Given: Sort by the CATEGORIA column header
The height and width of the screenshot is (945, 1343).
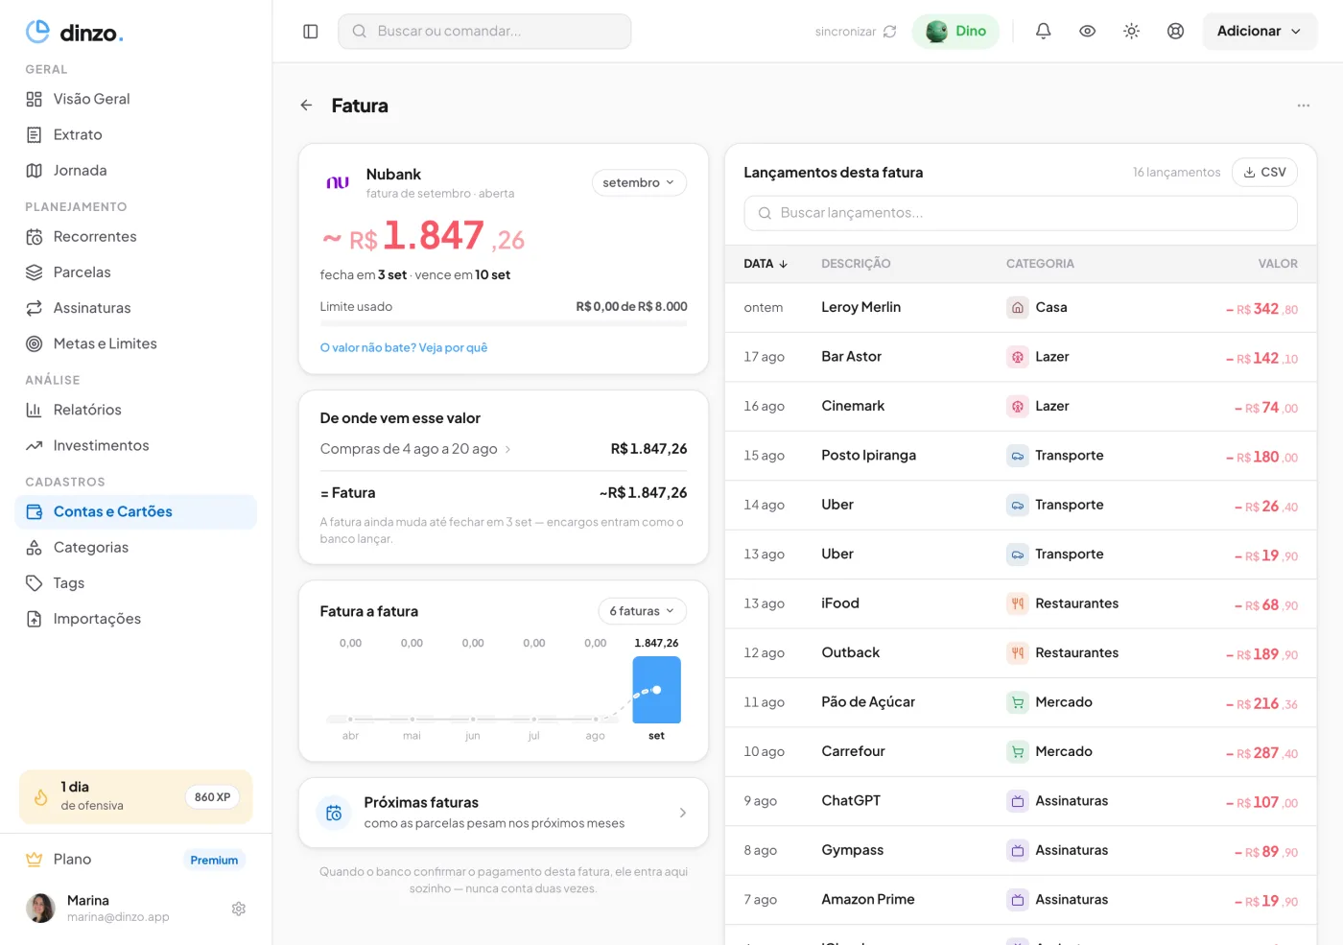Looking at the screenshot, I should coord(1040,264).
